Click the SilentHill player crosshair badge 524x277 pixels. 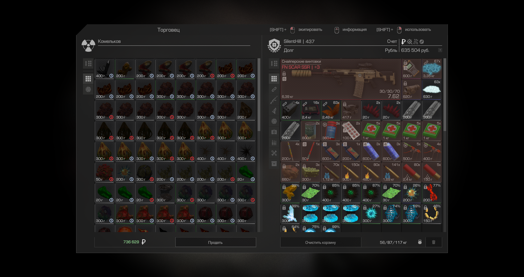pyautogui.click(x=274, y=45)
